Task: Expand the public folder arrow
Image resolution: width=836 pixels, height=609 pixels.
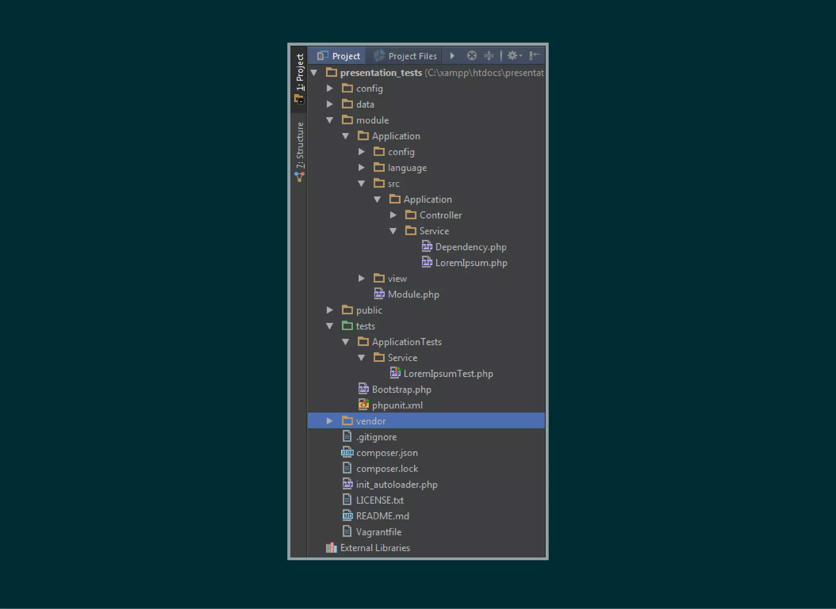Action: (x=329, y=310)
